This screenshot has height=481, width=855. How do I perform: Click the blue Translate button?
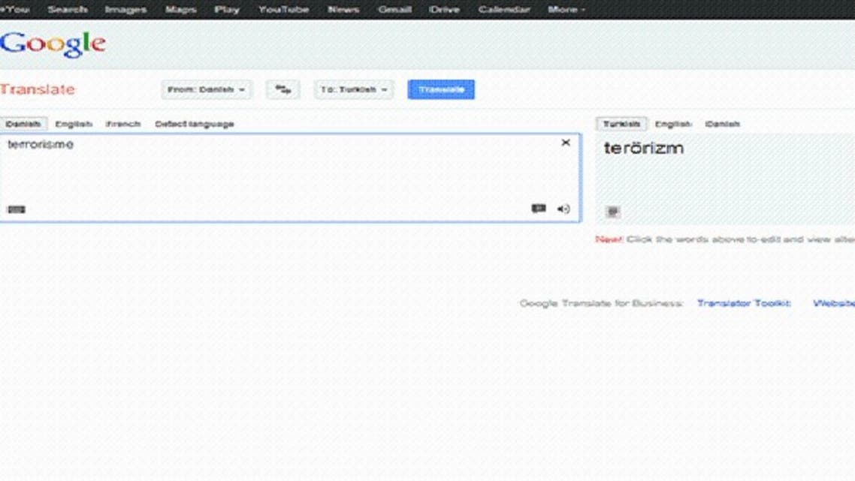(441, 89)
